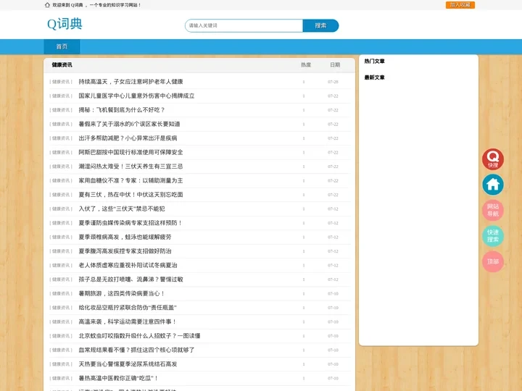Focus the 请输入关键词 search field
Viewport: 522px width, 391px height.
tap(244, 25)
